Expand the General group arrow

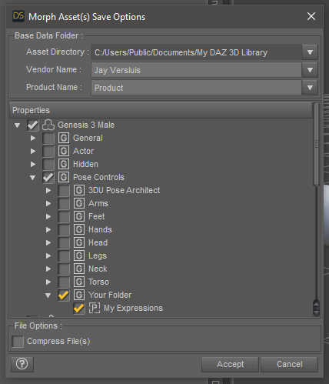point(33,138)
